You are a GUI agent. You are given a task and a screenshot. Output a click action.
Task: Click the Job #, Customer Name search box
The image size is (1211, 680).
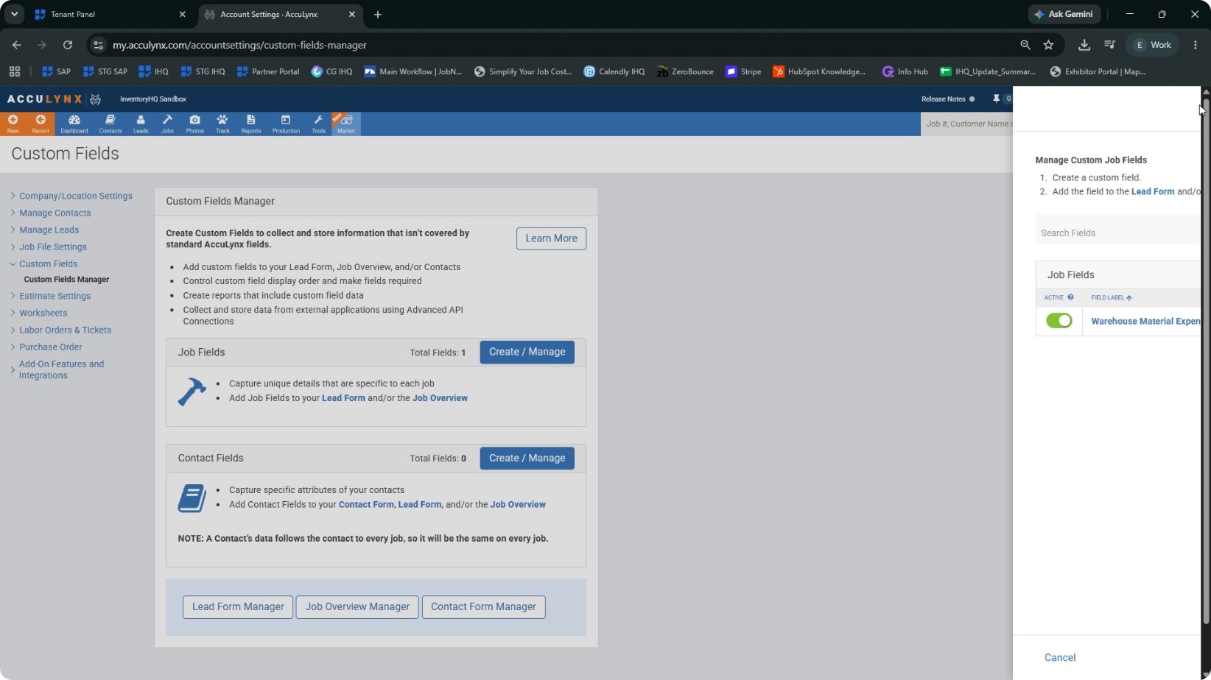tap(966, 124)
